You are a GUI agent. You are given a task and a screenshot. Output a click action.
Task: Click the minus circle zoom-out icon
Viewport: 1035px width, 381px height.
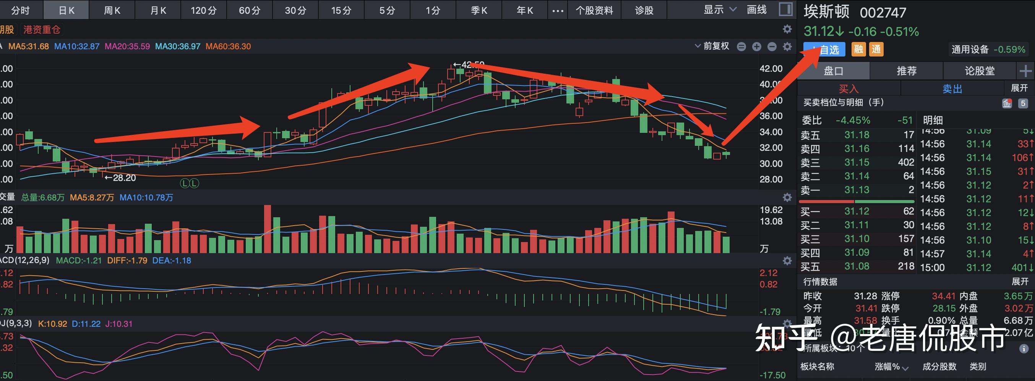(x=772, y=47)
